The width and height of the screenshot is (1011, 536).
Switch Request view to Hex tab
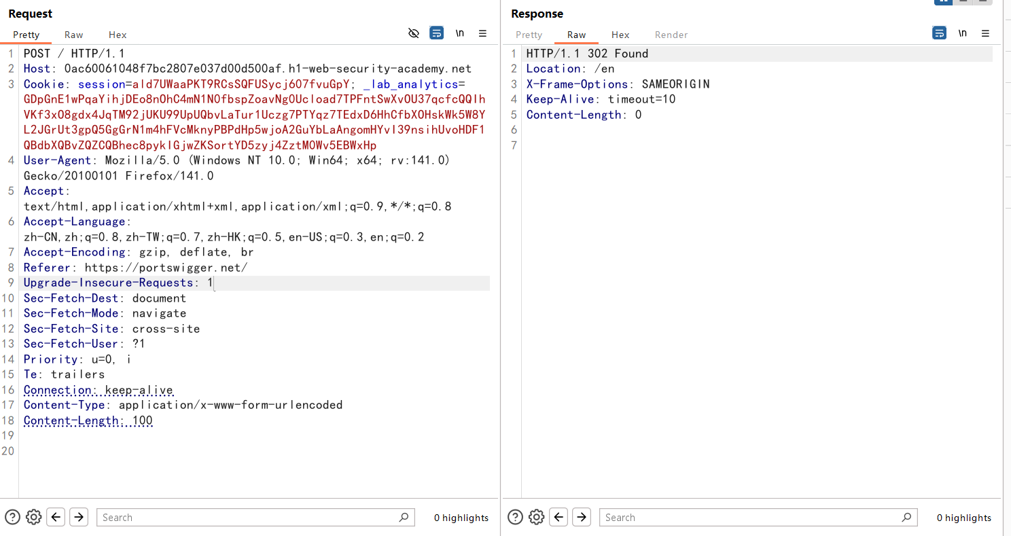click(x=118, y=35)
